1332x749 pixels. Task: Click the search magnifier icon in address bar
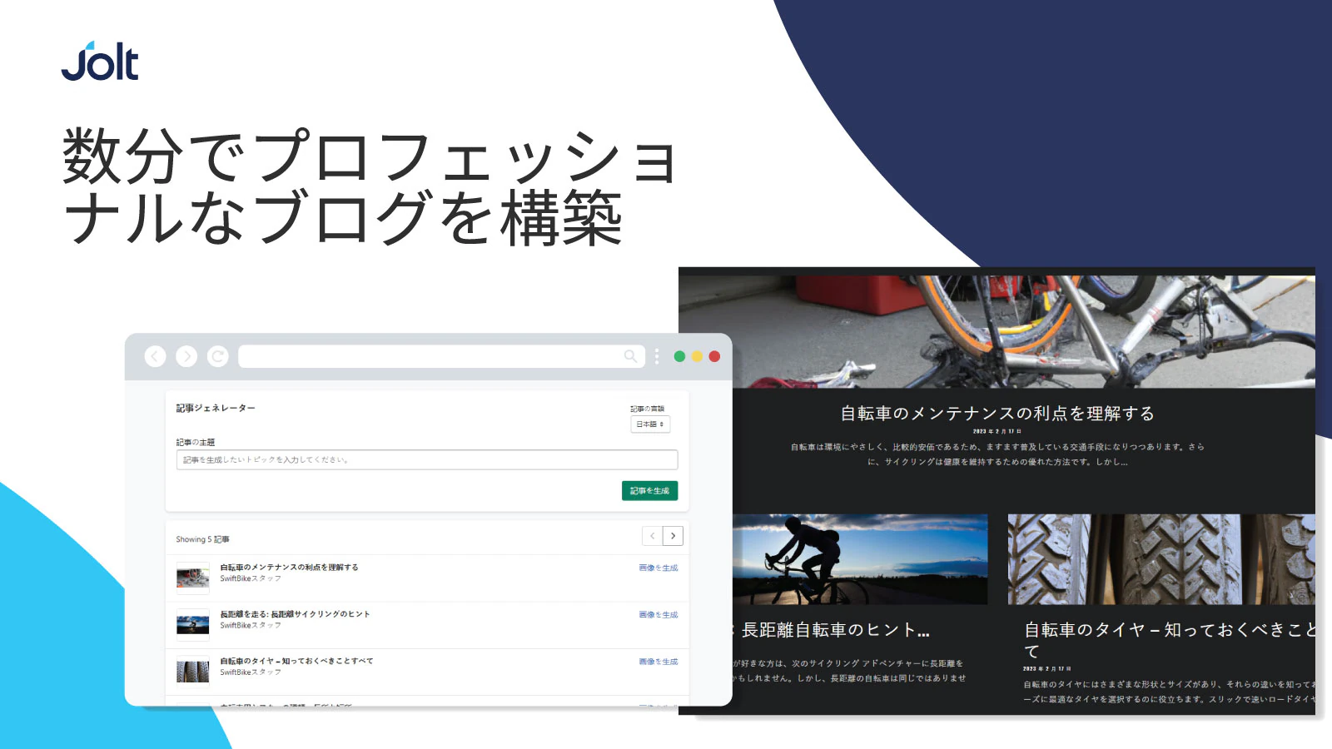(x=630, y=356)
